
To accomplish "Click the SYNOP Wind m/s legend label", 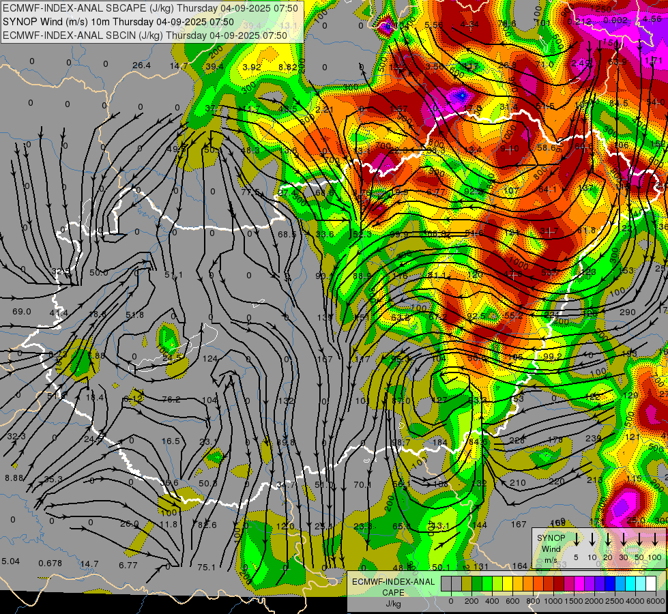I will pos(551,549).
